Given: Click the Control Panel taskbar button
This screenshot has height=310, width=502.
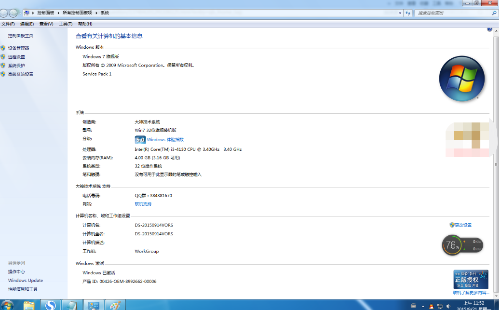Looking at the screenshot, I should (94, 305).
